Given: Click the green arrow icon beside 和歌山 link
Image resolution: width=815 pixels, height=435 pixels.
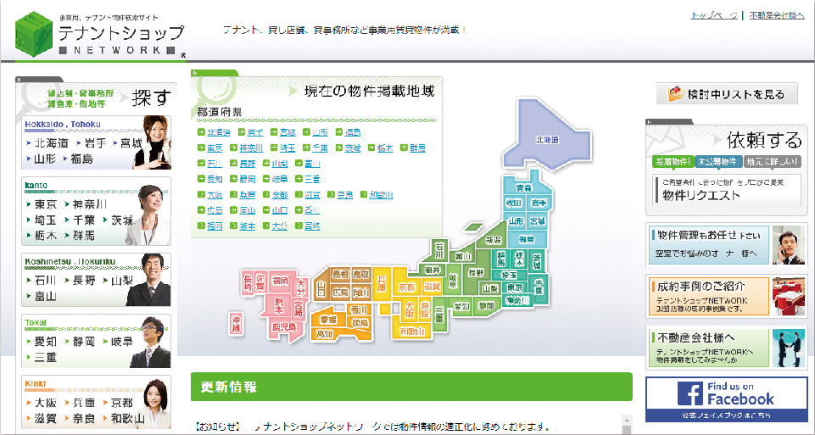Looking at the screenshot, I should (363, 195).
